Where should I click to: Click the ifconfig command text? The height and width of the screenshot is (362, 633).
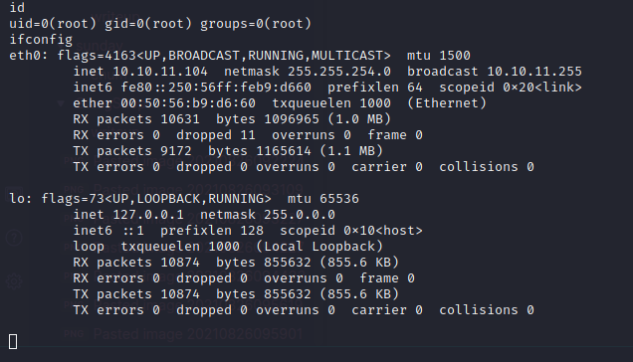click(x=41, y=40)
